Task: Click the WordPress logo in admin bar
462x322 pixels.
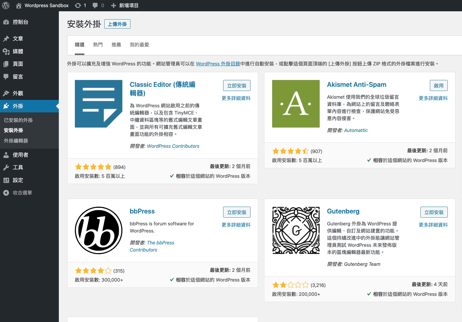Action: [x=6, y=5]
